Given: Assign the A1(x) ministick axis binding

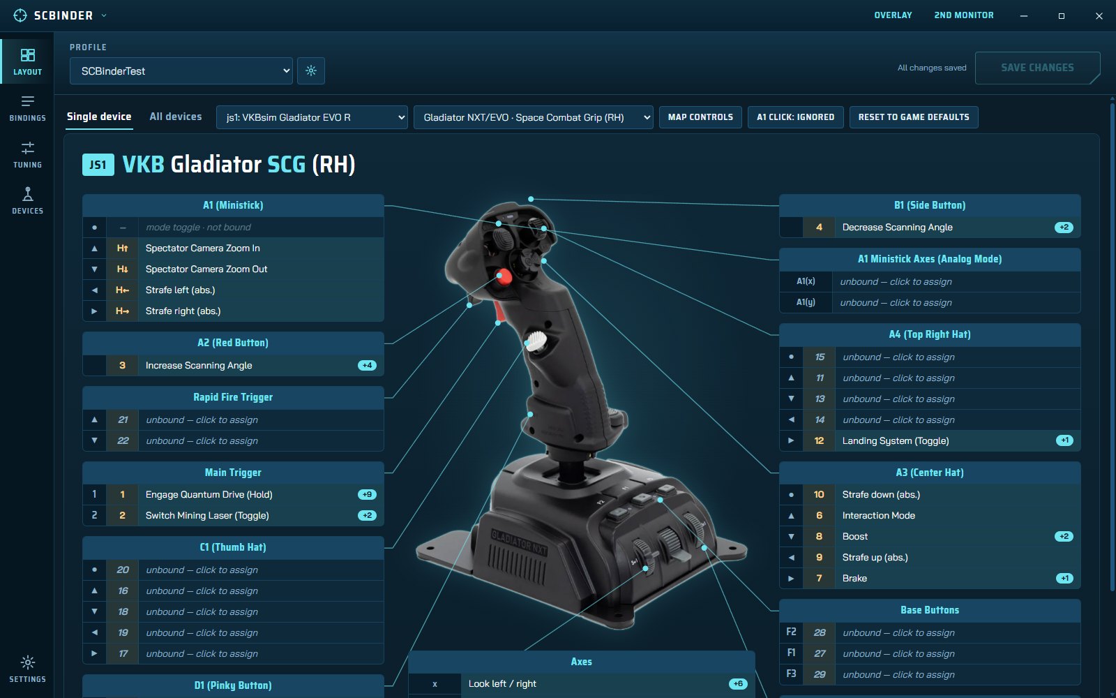Looking at the screenshot, I should (x=930, y=281).
